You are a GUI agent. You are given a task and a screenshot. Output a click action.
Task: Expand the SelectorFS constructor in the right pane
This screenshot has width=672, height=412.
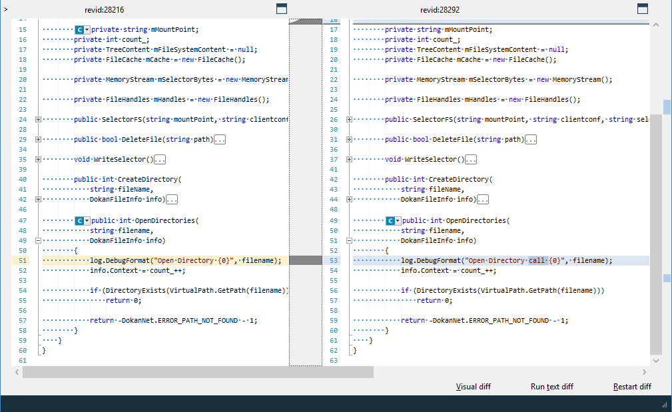tap(349, 120)
